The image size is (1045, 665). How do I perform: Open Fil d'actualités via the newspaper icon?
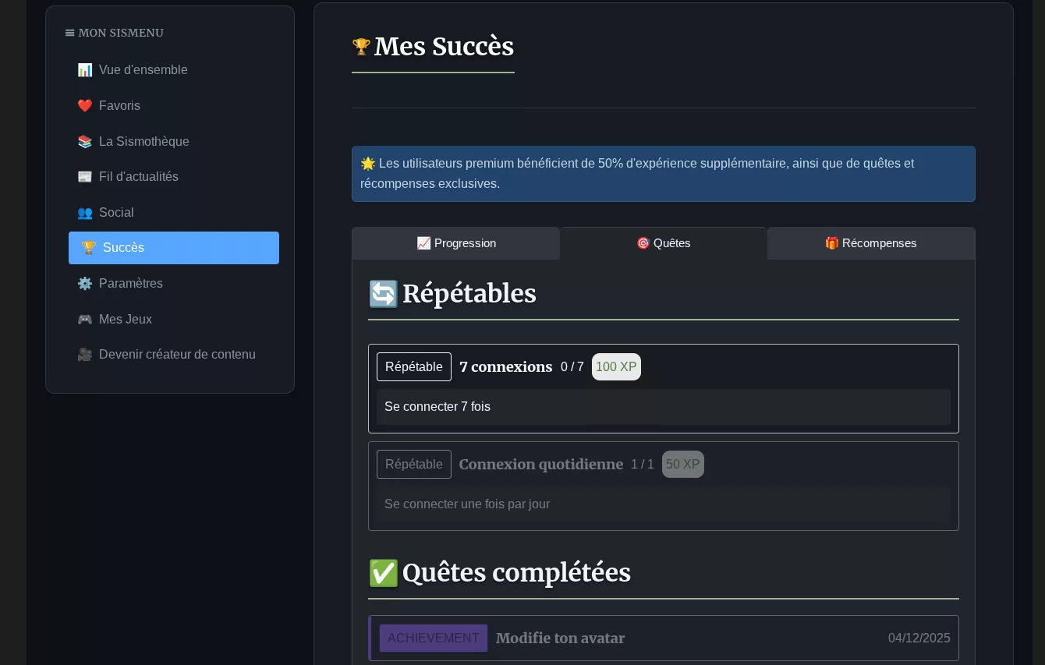(x=86, y=177)
